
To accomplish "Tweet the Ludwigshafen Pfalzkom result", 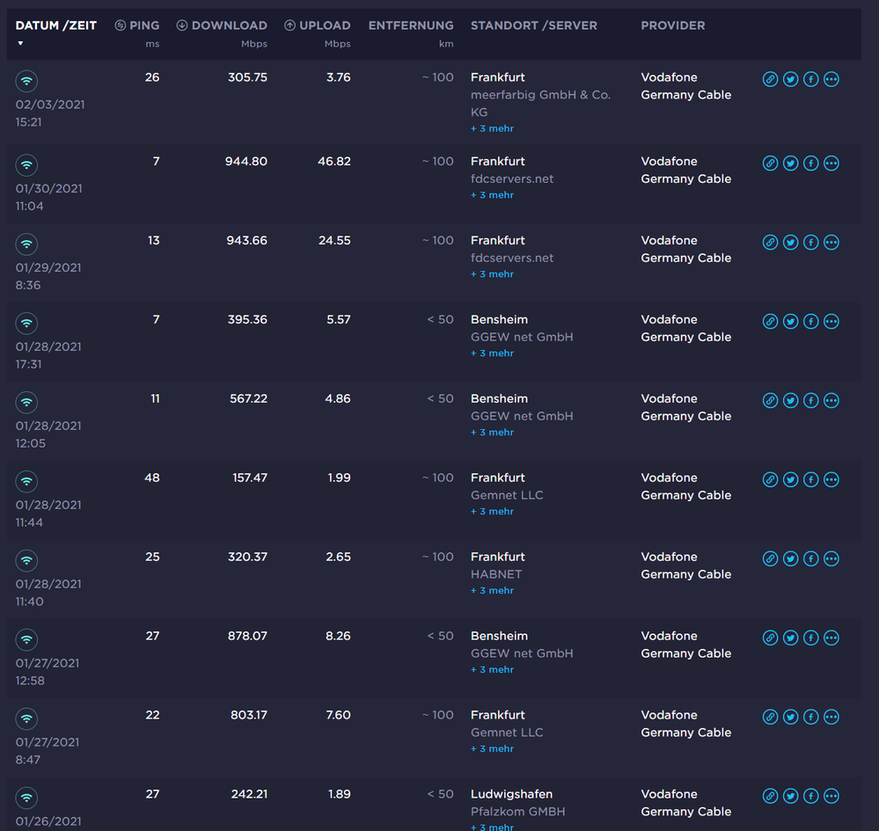I will coord(790,795).
